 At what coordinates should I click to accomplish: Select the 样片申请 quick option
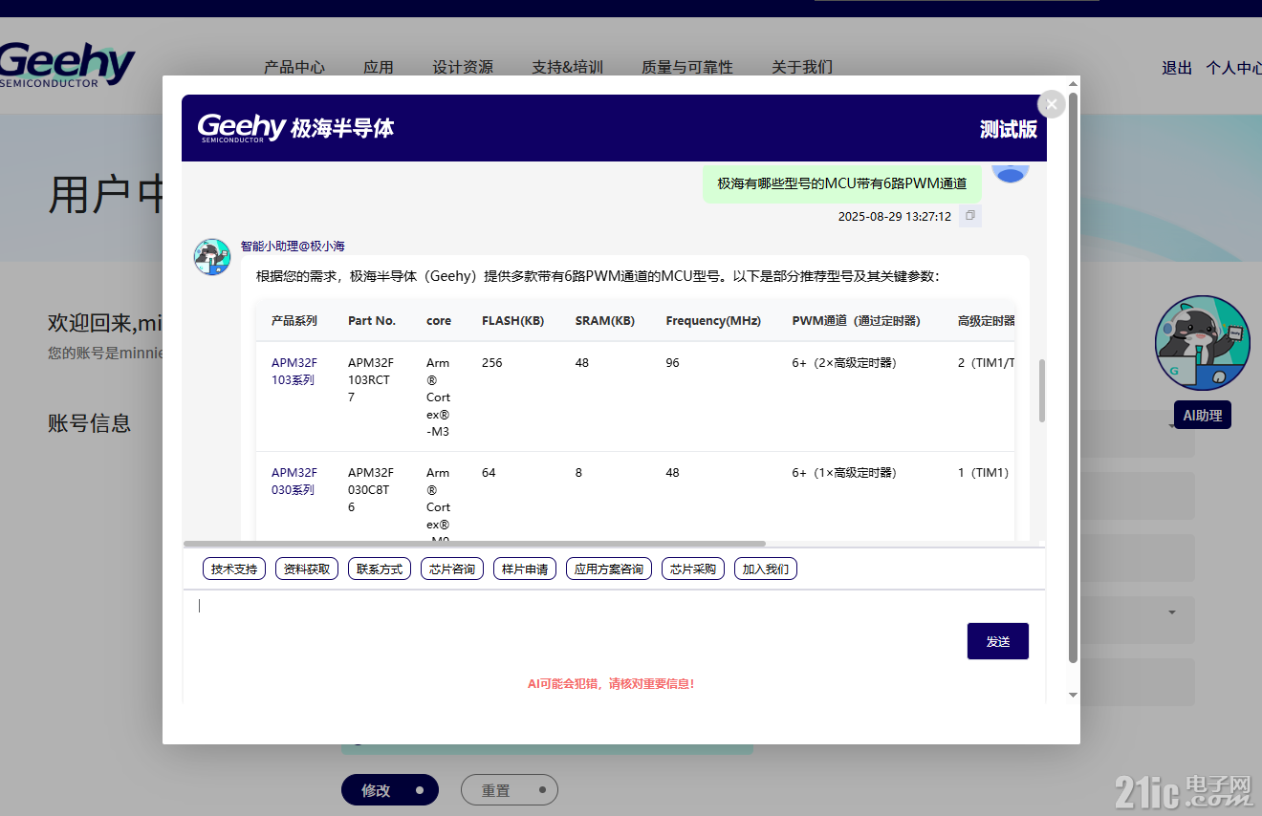tap(525, 569)
